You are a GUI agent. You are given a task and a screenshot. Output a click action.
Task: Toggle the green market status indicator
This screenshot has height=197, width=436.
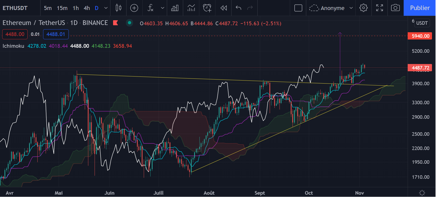(x=129, y=23)
